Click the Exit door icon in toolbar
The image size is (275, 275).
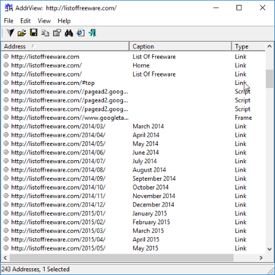(92, 33)
